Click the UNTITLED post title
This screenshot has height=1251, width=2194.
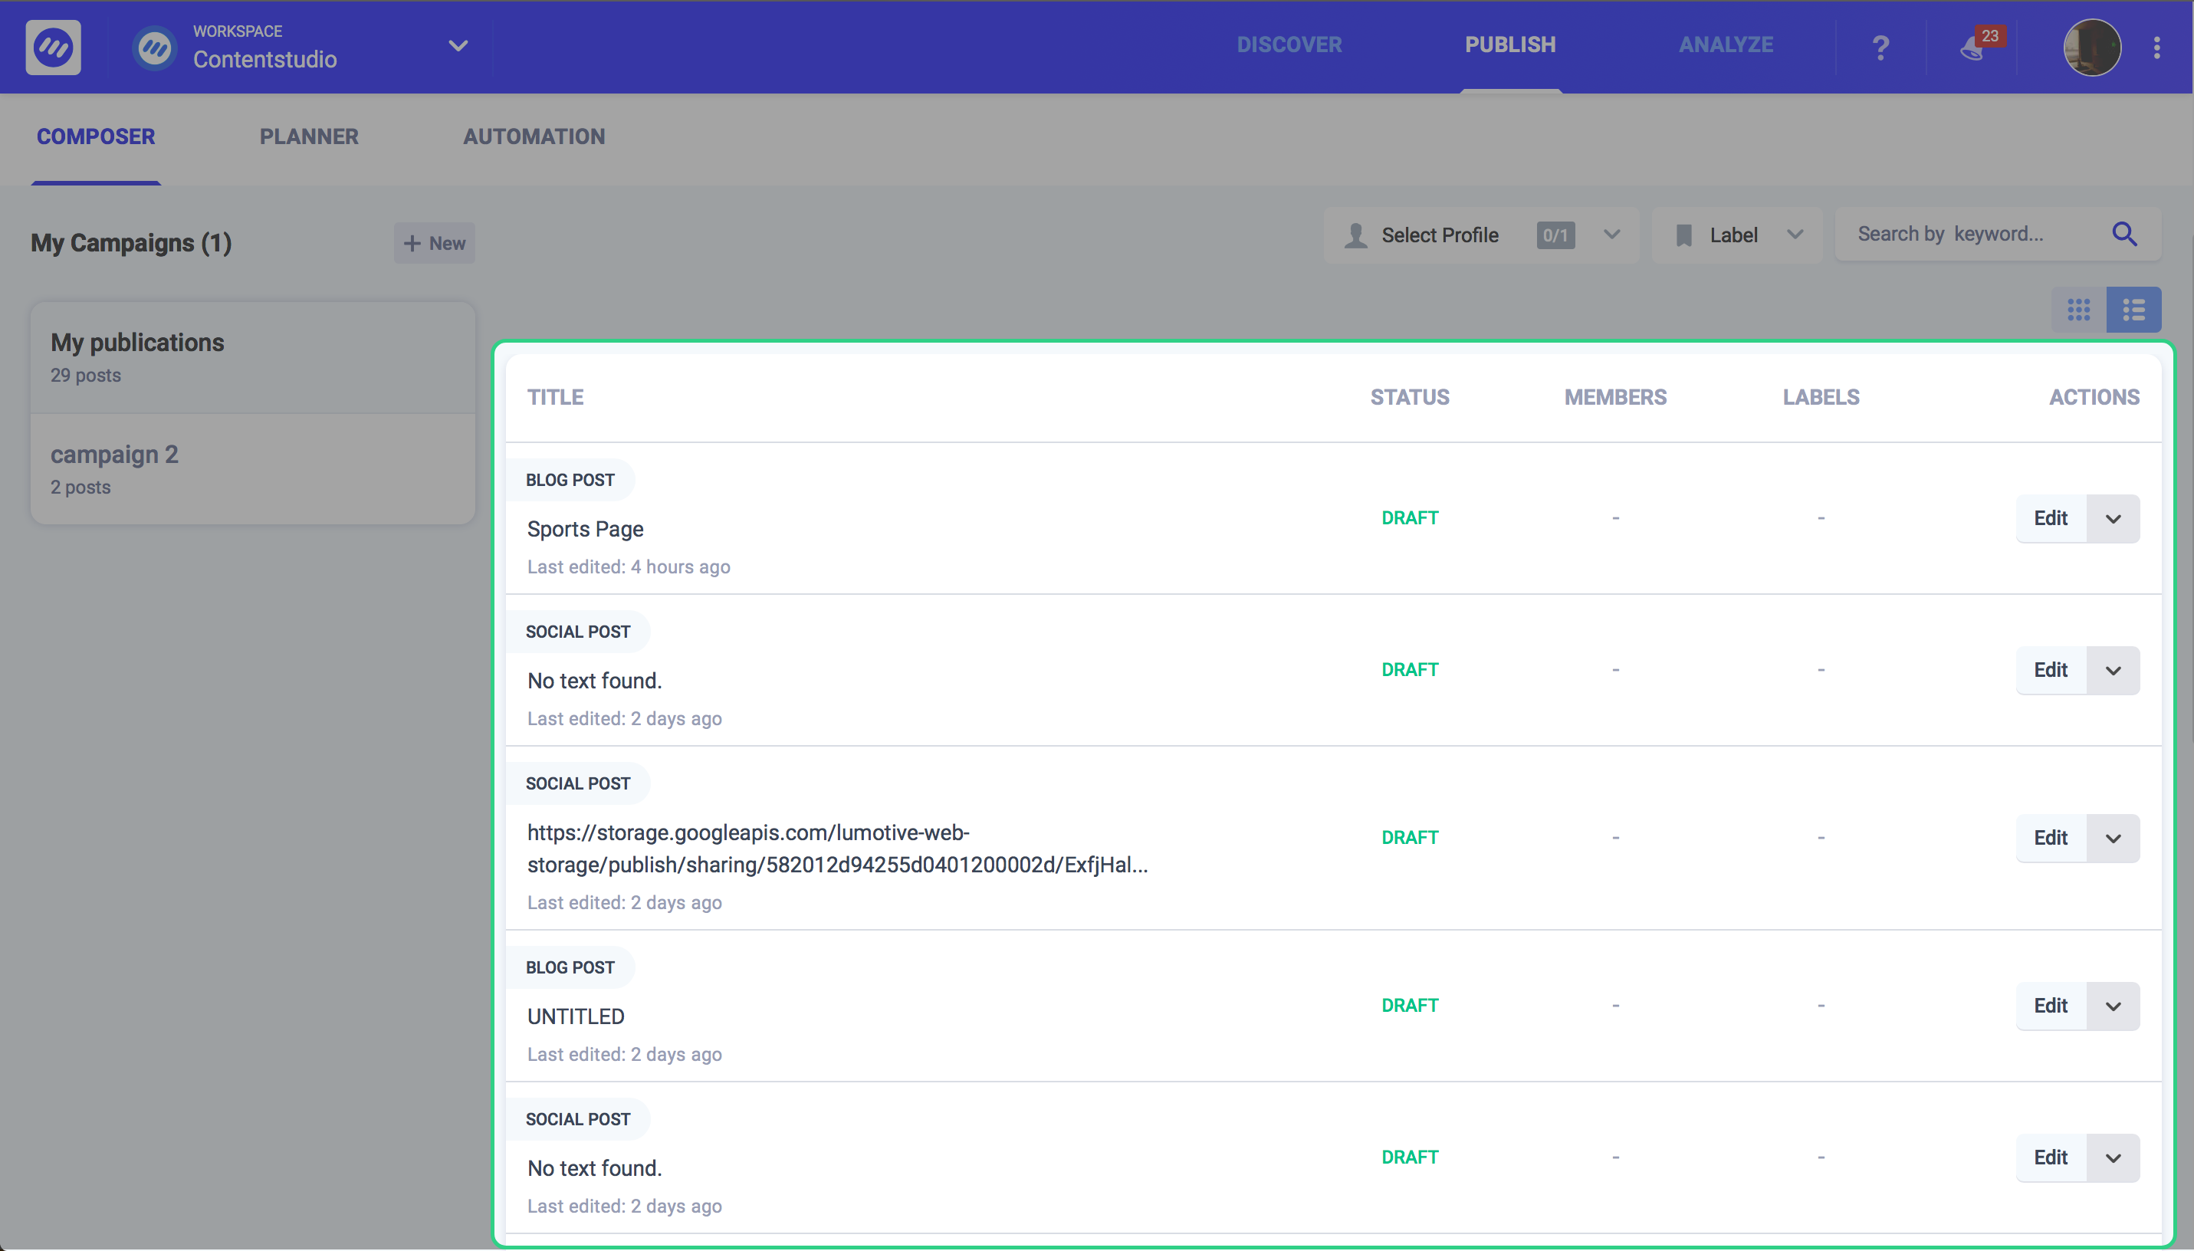click(x=576, y=1016)
